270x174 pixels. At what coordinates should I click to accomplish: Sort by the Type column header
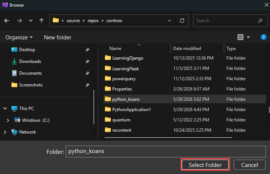231,49
